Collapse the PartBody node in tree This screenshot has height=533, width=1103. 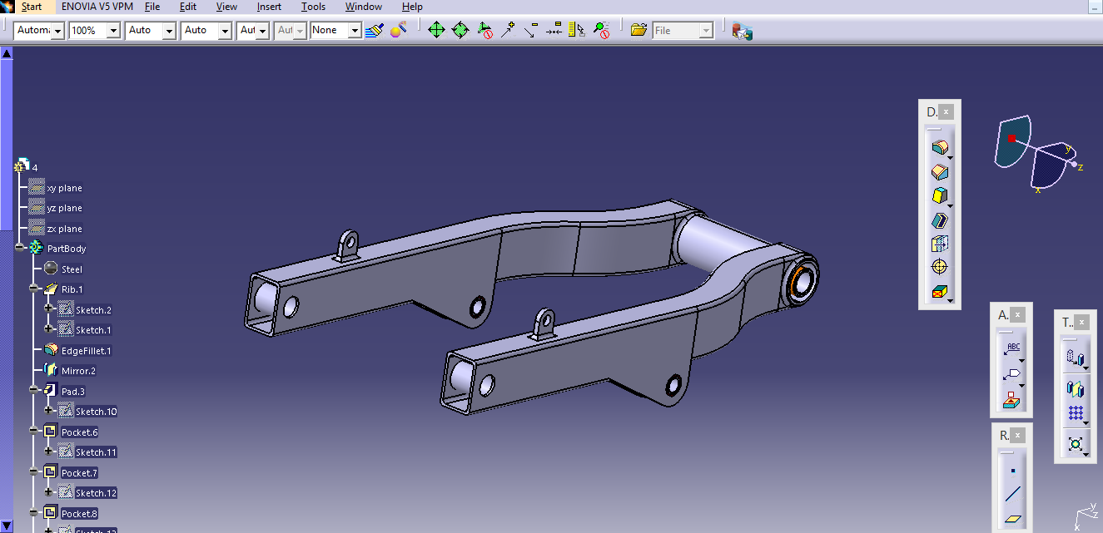pos(21,248)
